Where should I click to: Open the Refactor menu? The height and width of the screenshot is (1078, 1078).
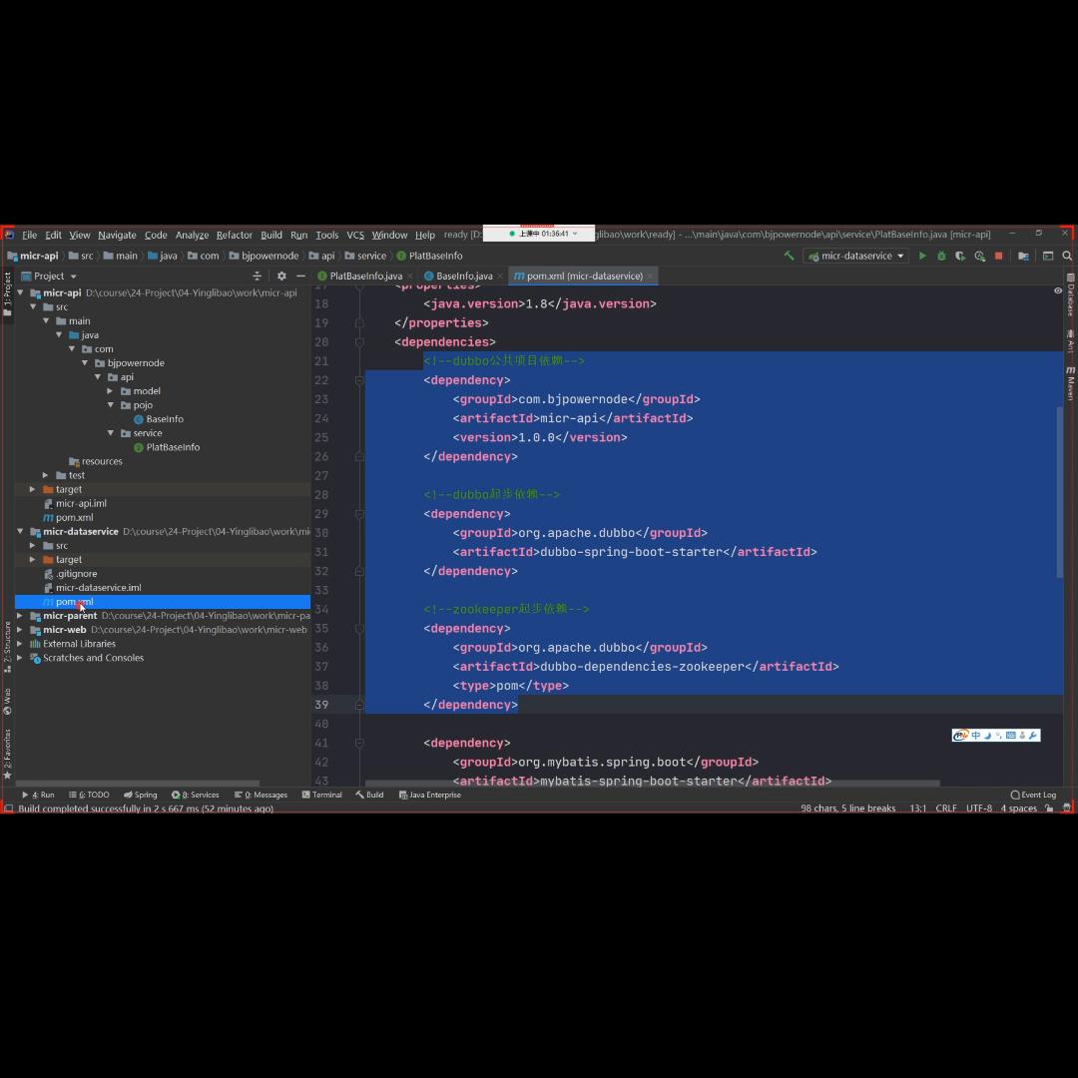234,235
